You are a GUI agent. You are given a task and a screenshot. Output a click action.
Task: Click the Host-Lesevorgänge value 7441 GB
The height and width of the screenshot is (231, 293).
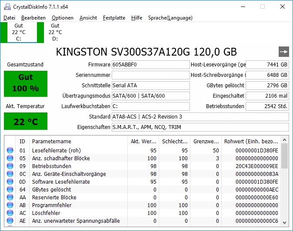click(x=267, y=65)
